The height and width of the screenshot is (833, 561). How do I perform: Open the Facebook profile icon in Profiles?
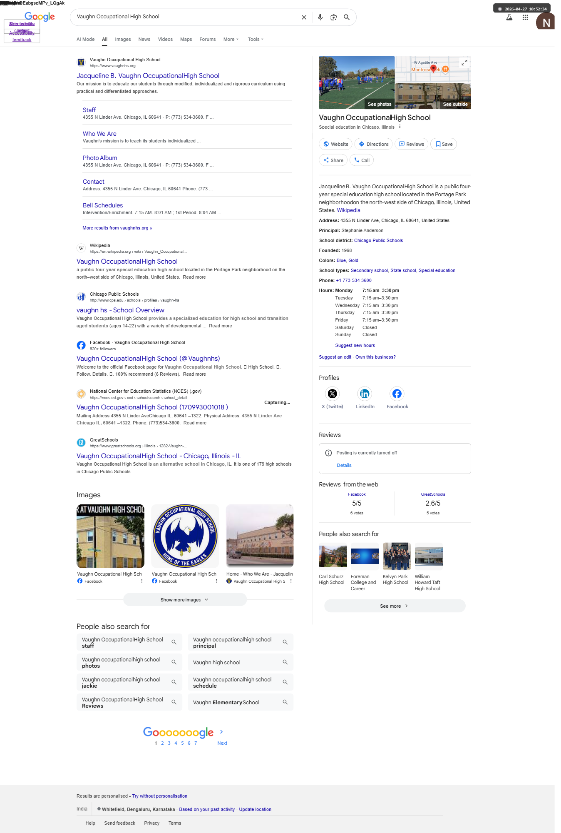pos(397,394)
